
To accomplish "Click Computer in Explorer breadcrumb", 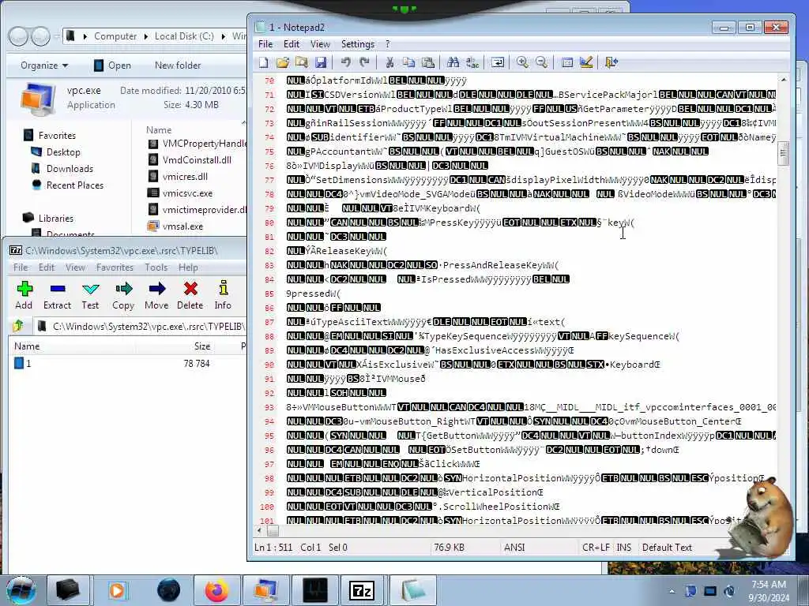I will coord(115,36).
